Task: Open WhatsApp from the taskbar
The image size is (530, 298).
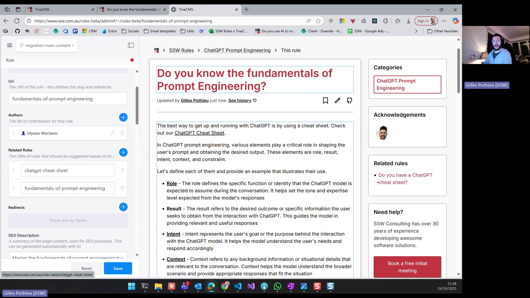Action: click(277, 287)
